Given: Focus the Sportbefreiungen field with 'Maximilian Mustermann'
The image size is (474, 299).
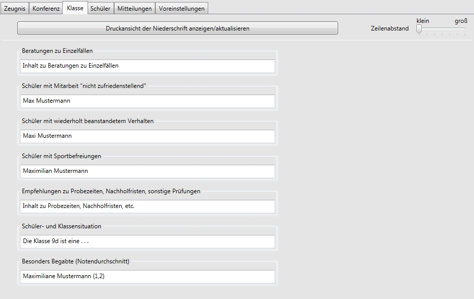Looking at the screenshot, I should (148, 171).
